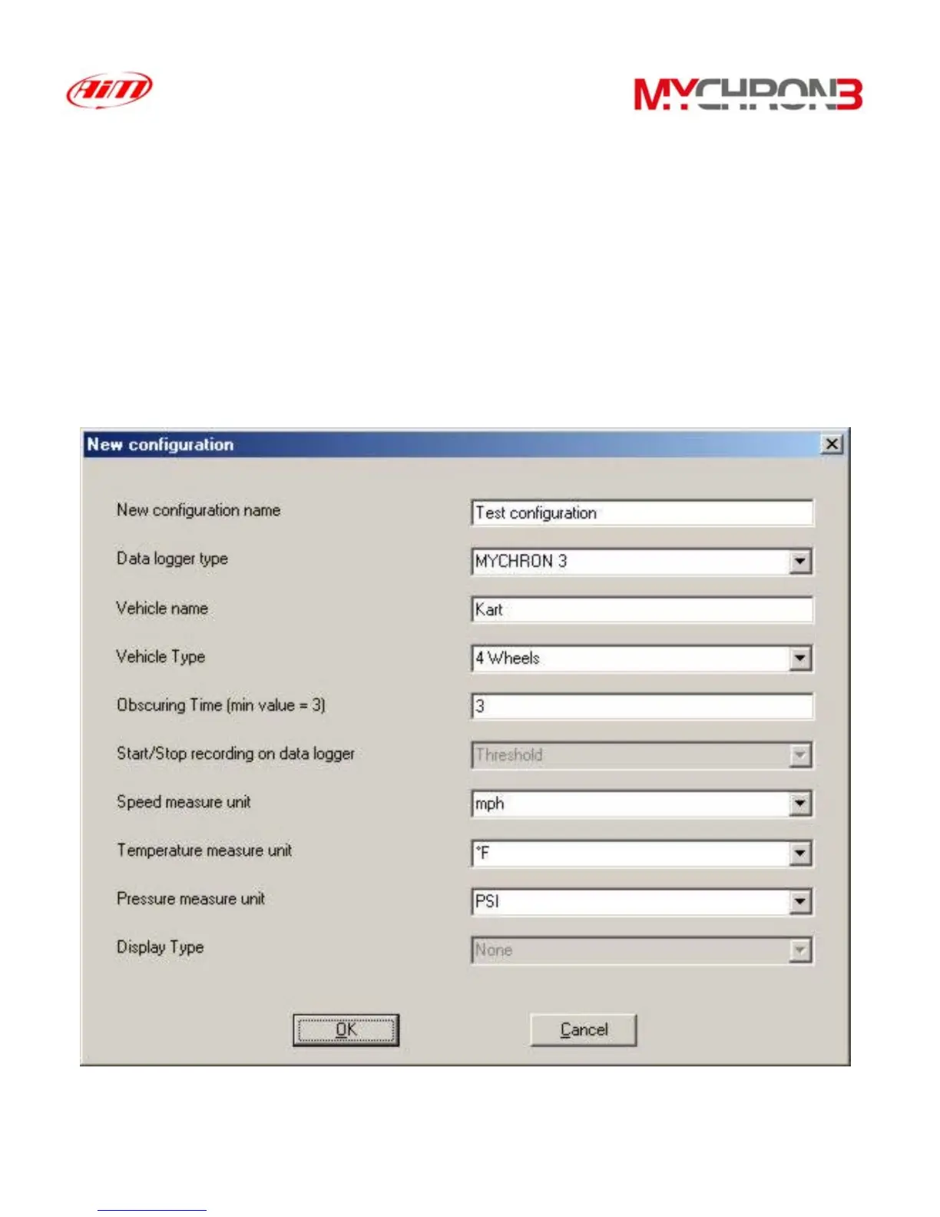The image size is (940, 1217).
Task: Click the 'New configuration name' label
Action: (198, 510)
